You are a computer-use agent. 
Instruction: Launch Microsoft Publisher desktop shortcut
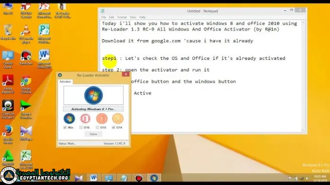click(x=44, y=34)
